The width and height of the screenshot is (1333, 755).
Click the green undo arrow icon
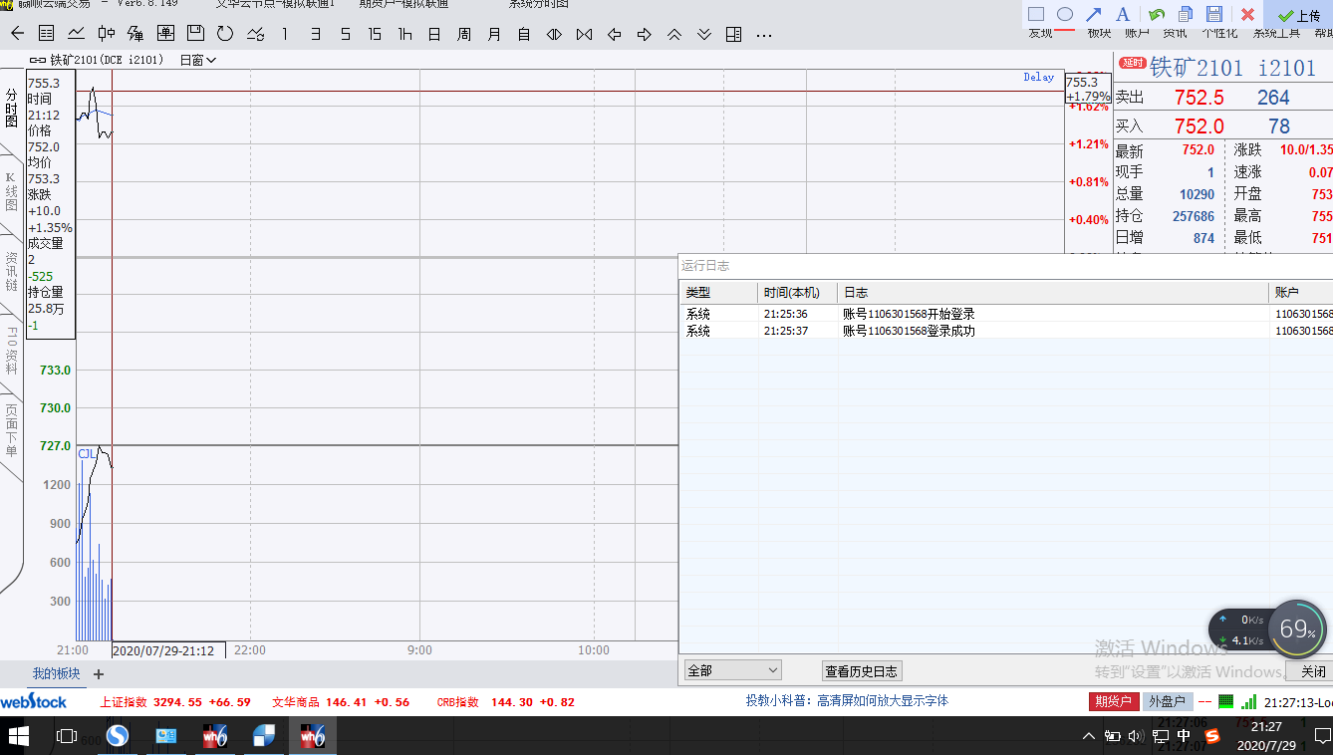click(1157, 14)
